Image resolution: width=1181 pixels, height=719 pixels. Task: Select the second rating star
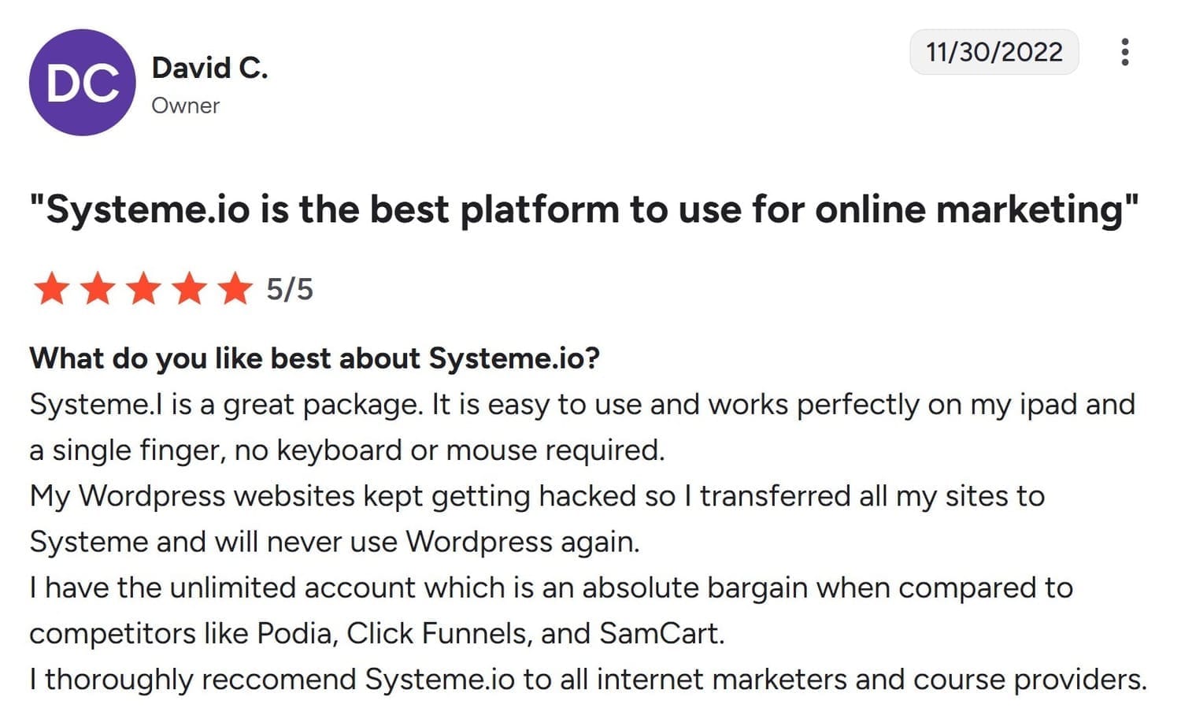pos(98,289)
